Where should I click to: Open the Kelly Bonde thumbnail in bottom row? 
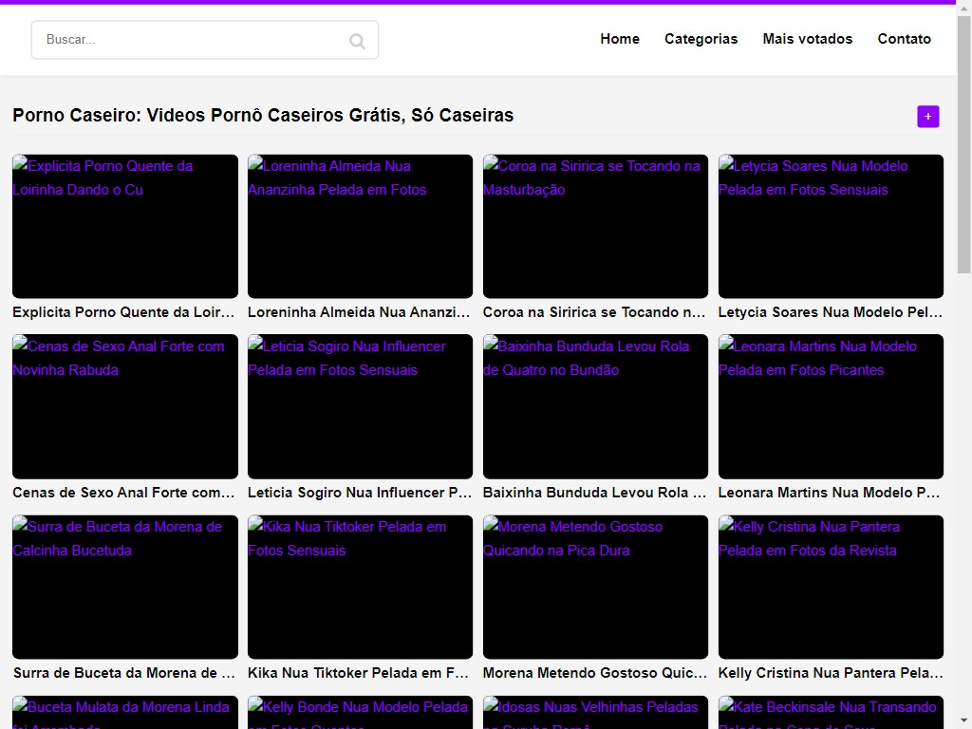click(x=360, y=713)
